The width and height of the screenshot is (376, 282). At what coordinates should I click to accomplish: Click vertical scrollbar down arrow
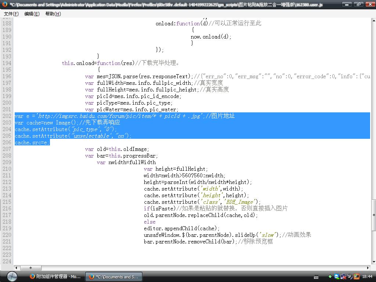pos(373,262)
